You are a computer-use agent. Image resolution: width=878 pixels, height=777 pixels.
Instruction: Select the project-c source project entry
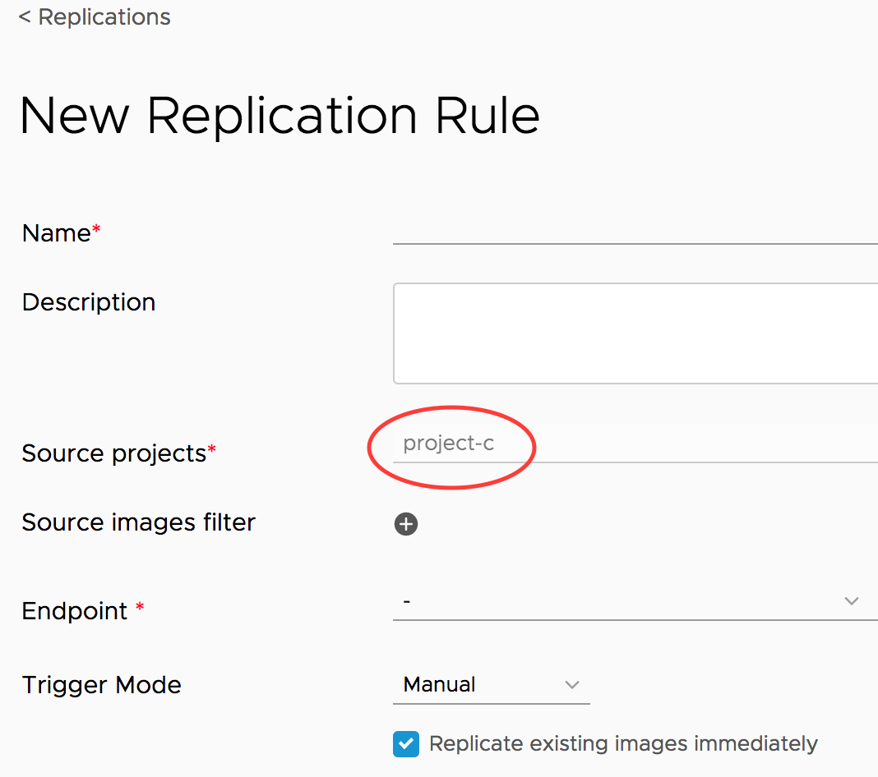pyautogui.click(x=451, y=444)
